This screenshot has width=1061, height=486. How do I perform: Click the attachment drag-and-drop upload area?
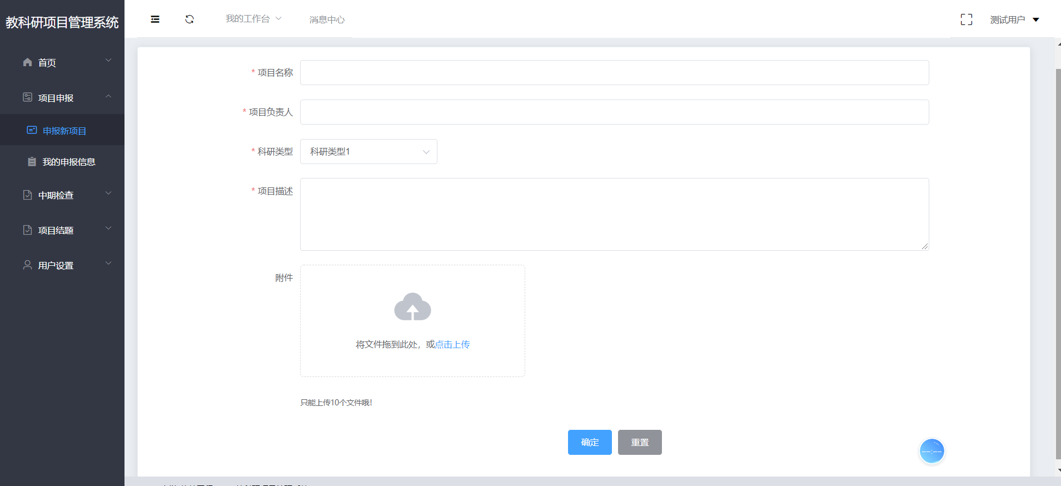(412, 321)
